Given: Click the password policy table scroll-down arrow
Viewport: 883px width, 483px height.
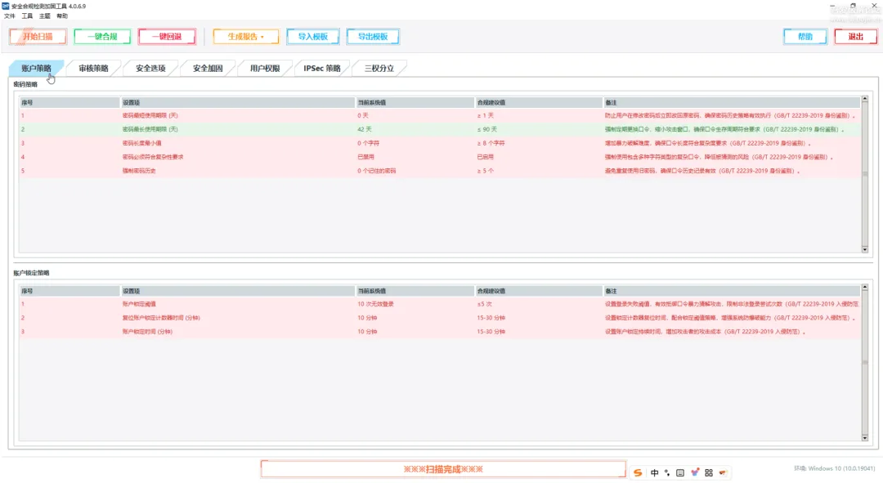Looking at the screenshot, I should tap(865, 248).
